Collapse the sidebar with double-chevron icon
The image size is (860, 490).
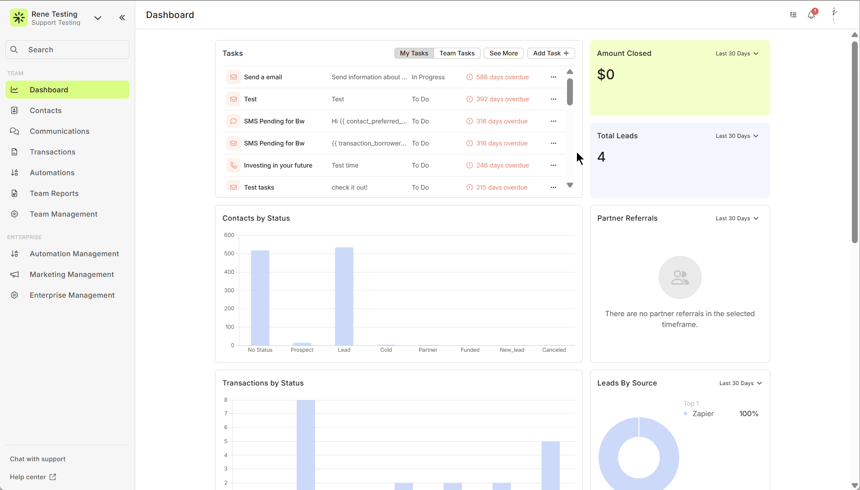[122, 18]
